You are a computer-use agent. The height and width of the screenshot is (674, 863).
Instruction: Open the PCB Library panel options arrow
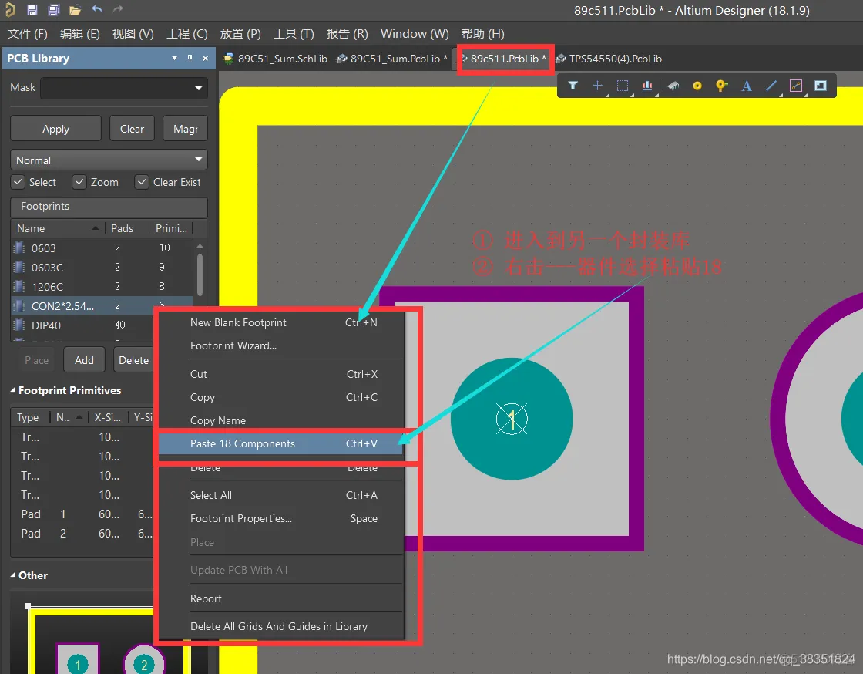pos(174,58)
